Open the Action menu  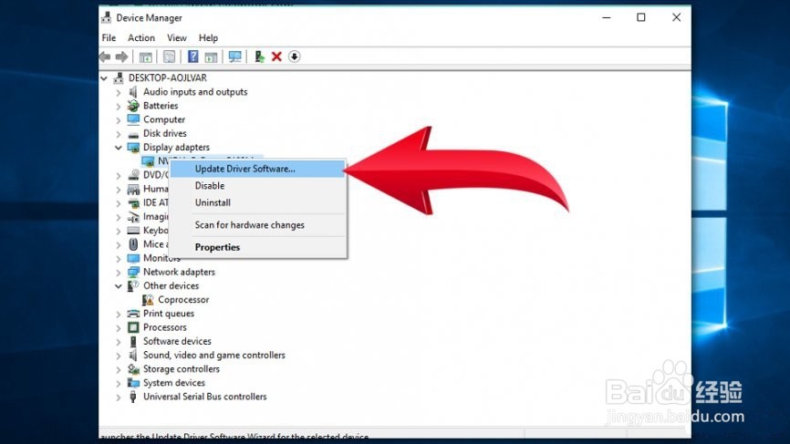click(141, 37)
